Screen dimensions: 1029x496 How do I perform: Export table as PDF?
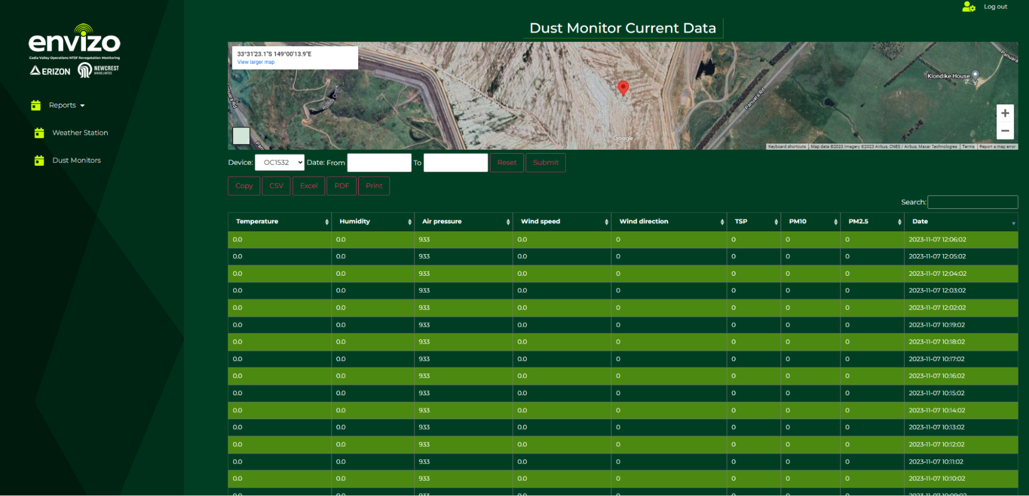click(342, 186)
